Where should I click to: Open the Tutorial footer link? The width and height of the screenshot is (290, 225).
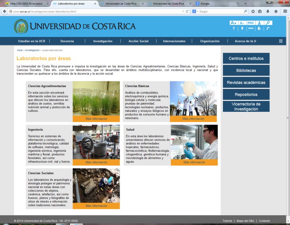[227, 221]
